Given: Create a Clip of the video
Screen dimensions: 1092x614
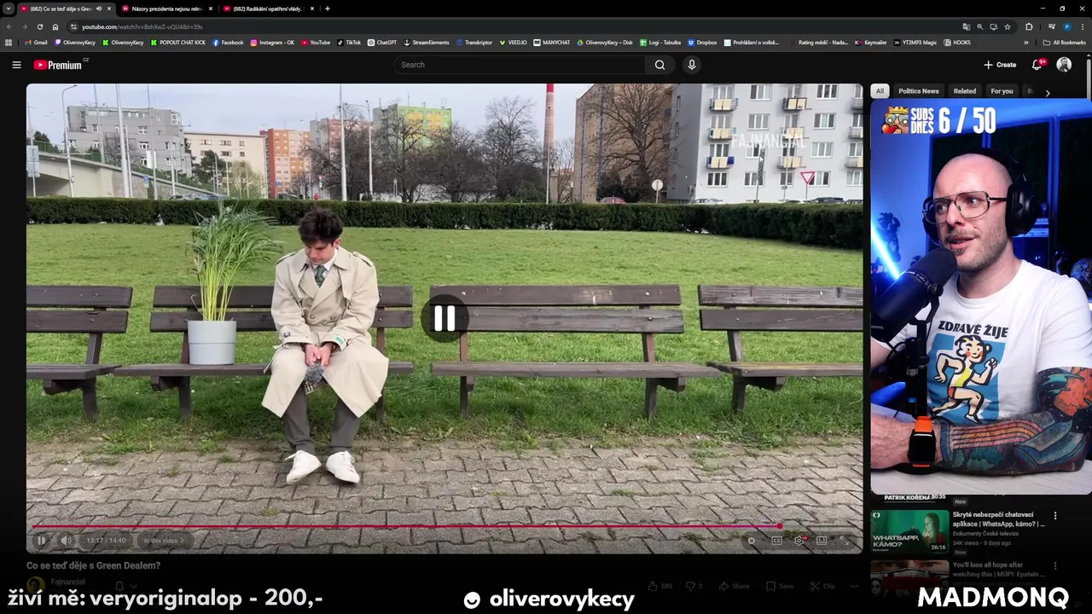Looking at the screenshot, I should 822,586.
